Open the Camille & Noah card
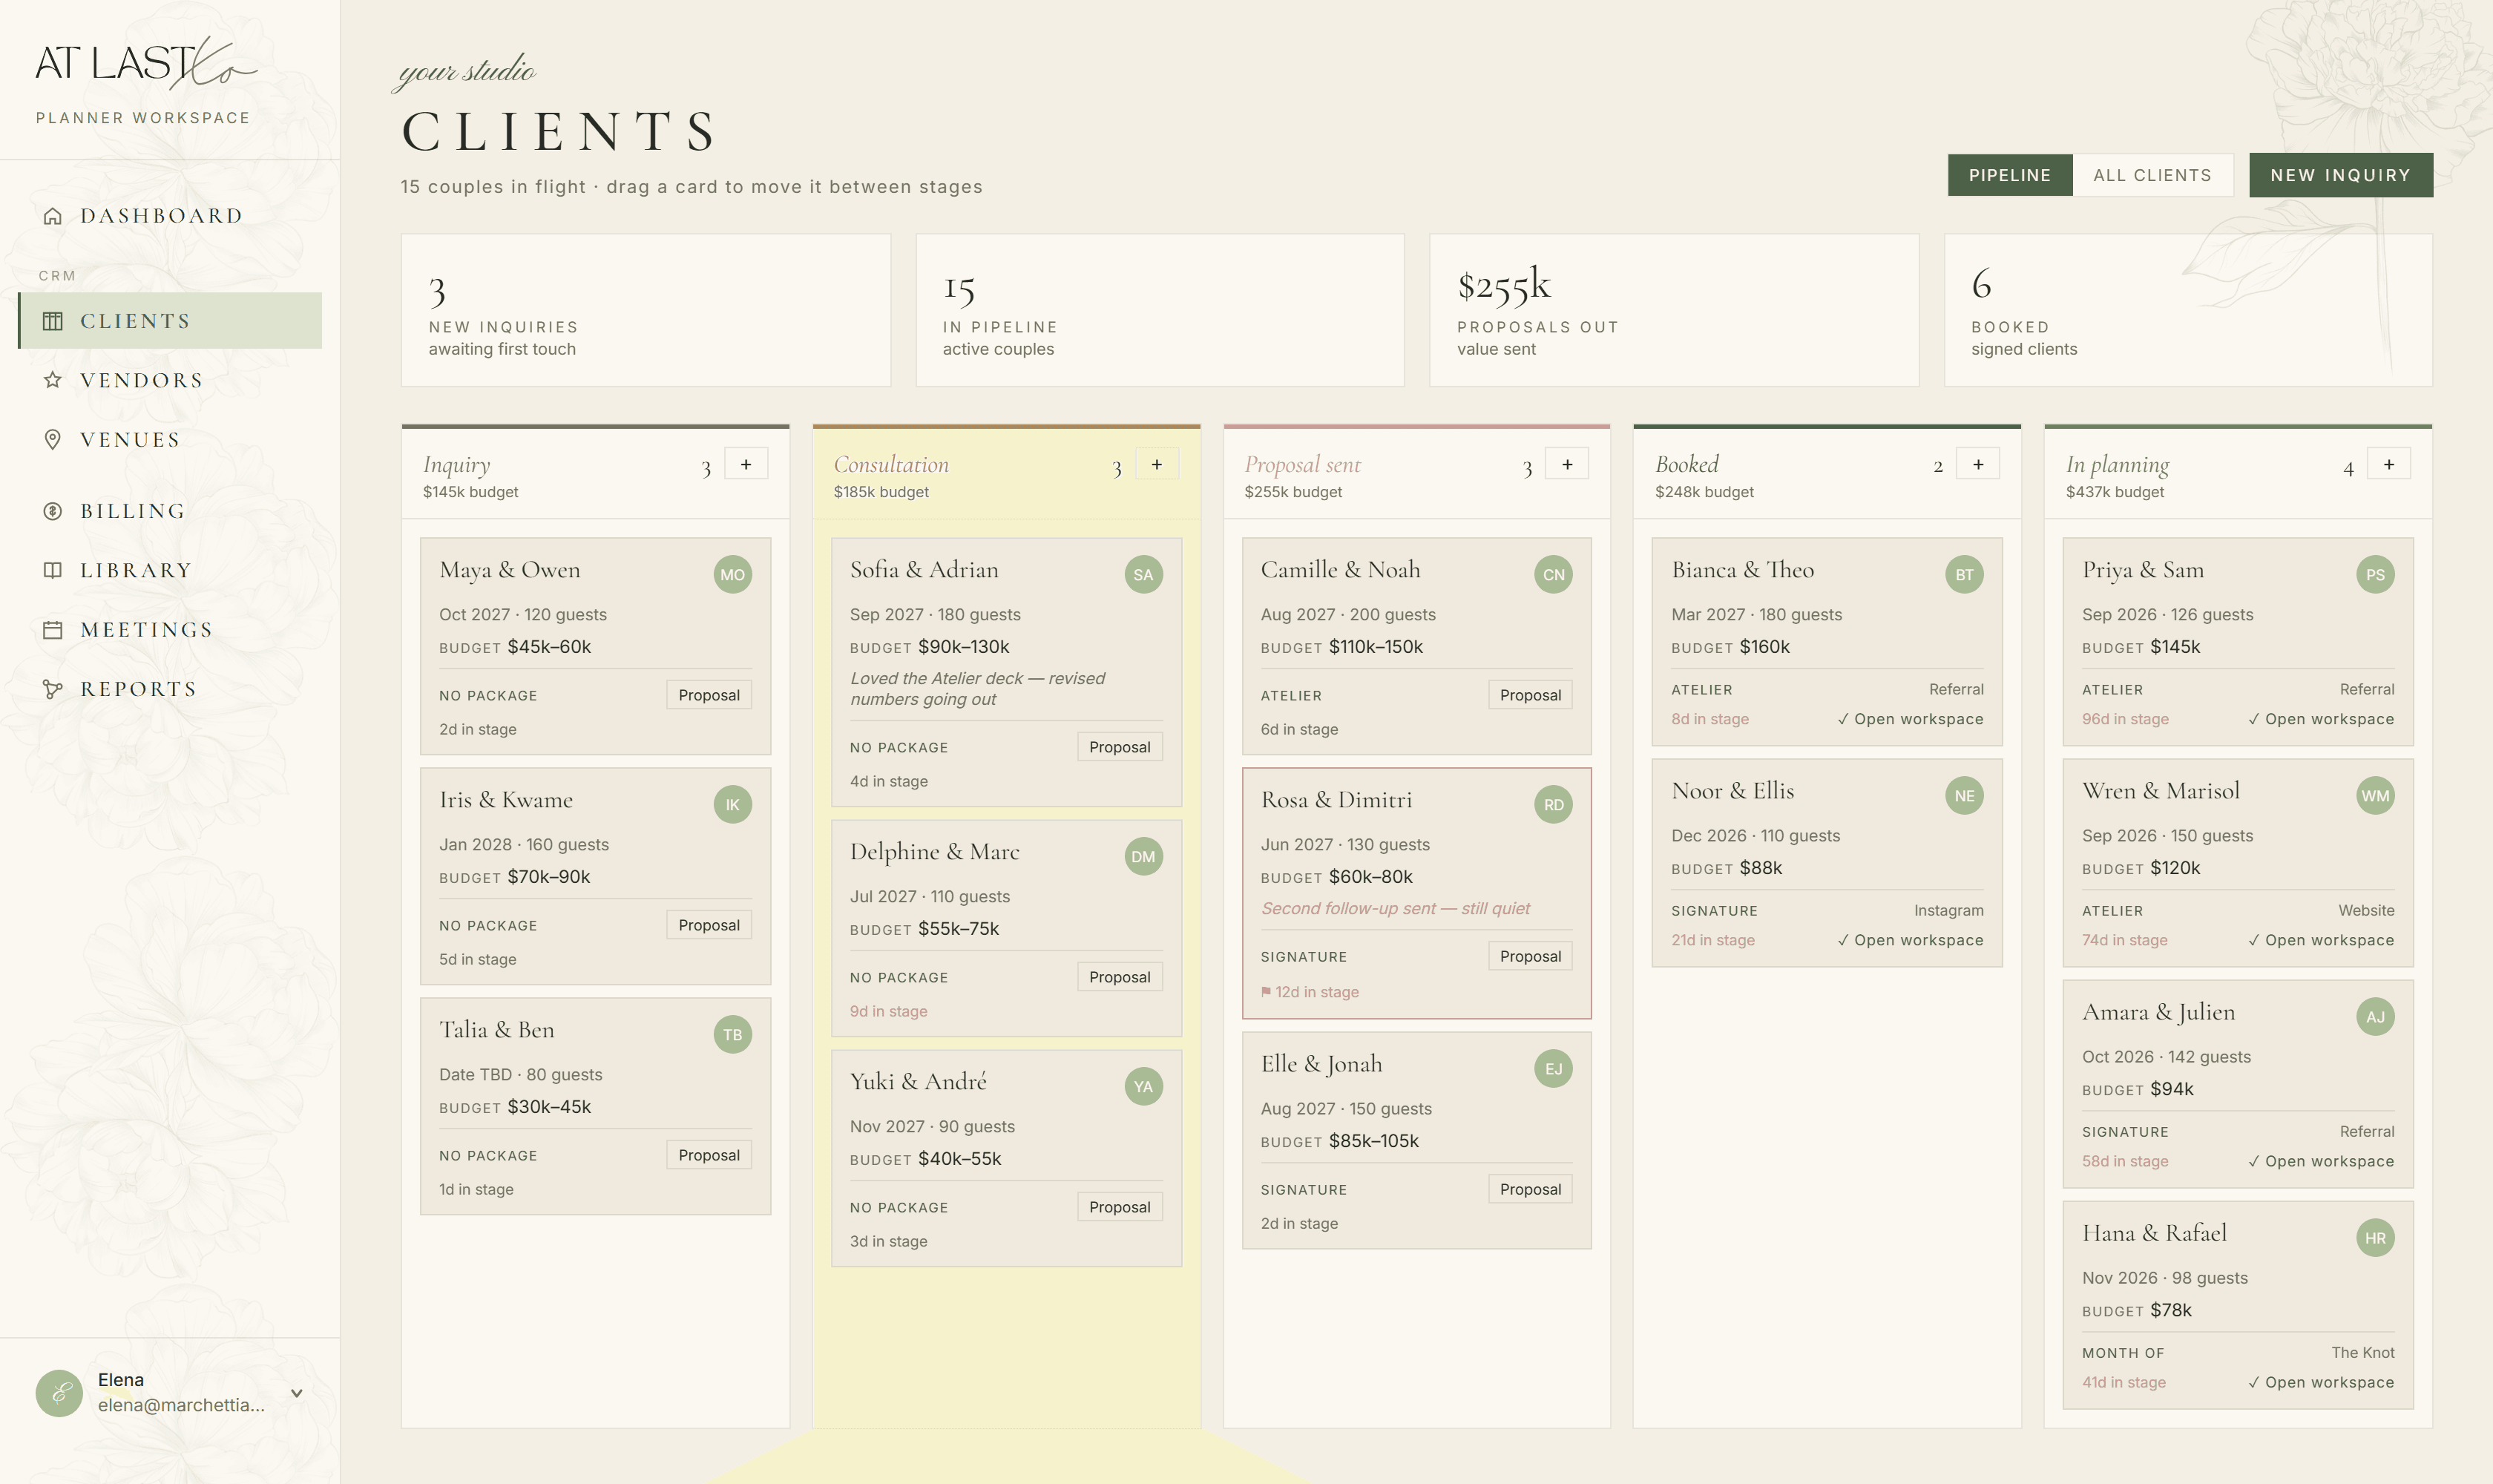 pos(1417,646)
